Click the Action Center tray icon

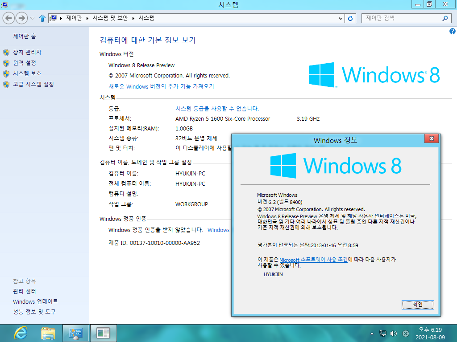405,334
